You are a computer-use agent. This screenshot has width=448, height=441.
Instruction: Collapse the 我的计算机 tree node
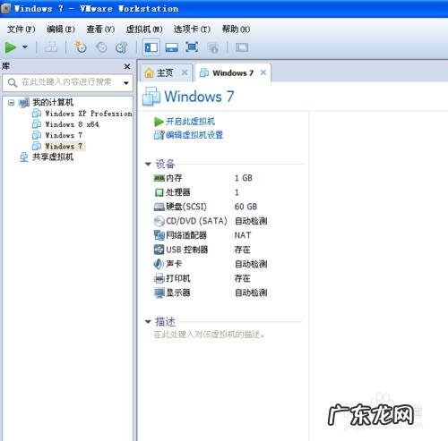[12, 103]
